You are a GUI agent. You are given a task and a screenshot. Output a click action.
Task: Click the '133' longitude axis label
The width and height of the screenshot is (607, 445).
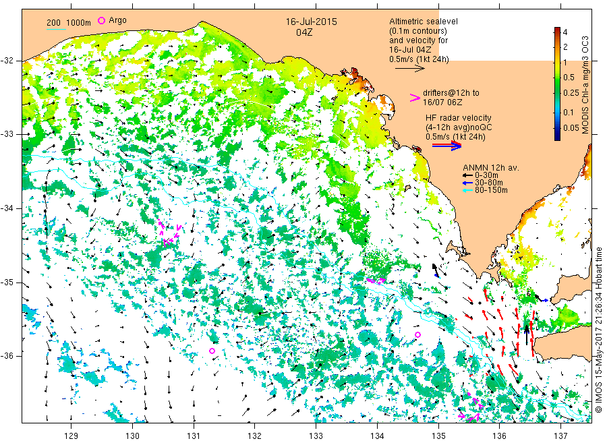pyautogui.click(x=316, y=436)
